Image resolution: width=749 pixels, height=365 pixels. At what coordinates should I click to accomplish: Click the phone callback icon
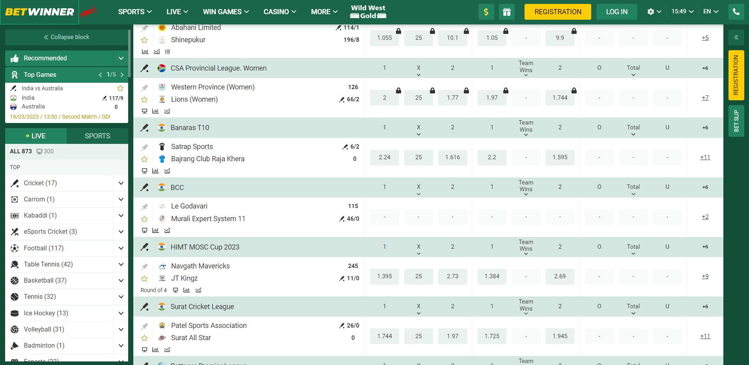coord(736,12)
